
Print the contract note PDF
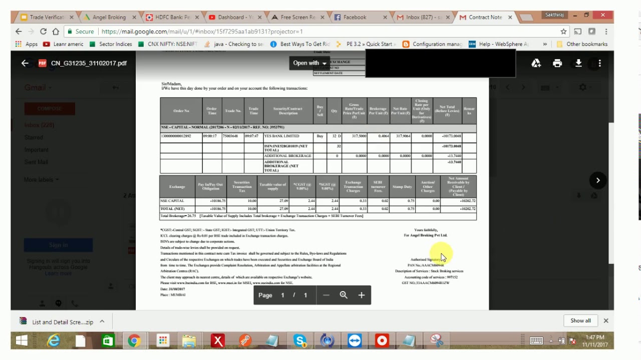pyautogui.click(x=557, y=63)
